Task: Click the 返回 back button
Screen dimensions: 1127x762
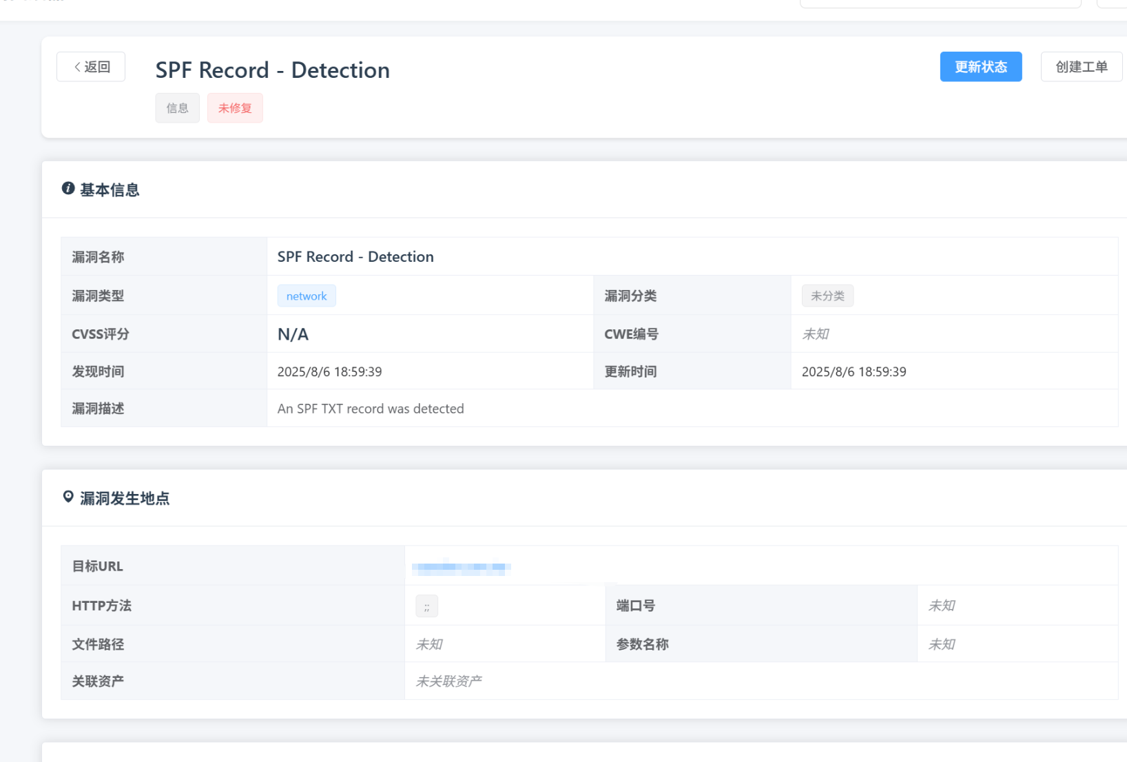Action: [91, 67]
